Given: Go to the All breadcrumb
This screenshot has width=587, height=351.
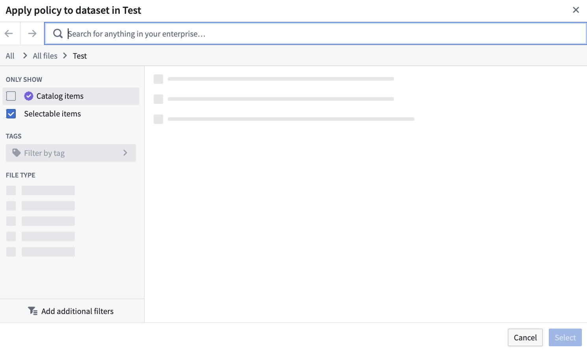Looking at the screenshot, I should tap(10, 56).
